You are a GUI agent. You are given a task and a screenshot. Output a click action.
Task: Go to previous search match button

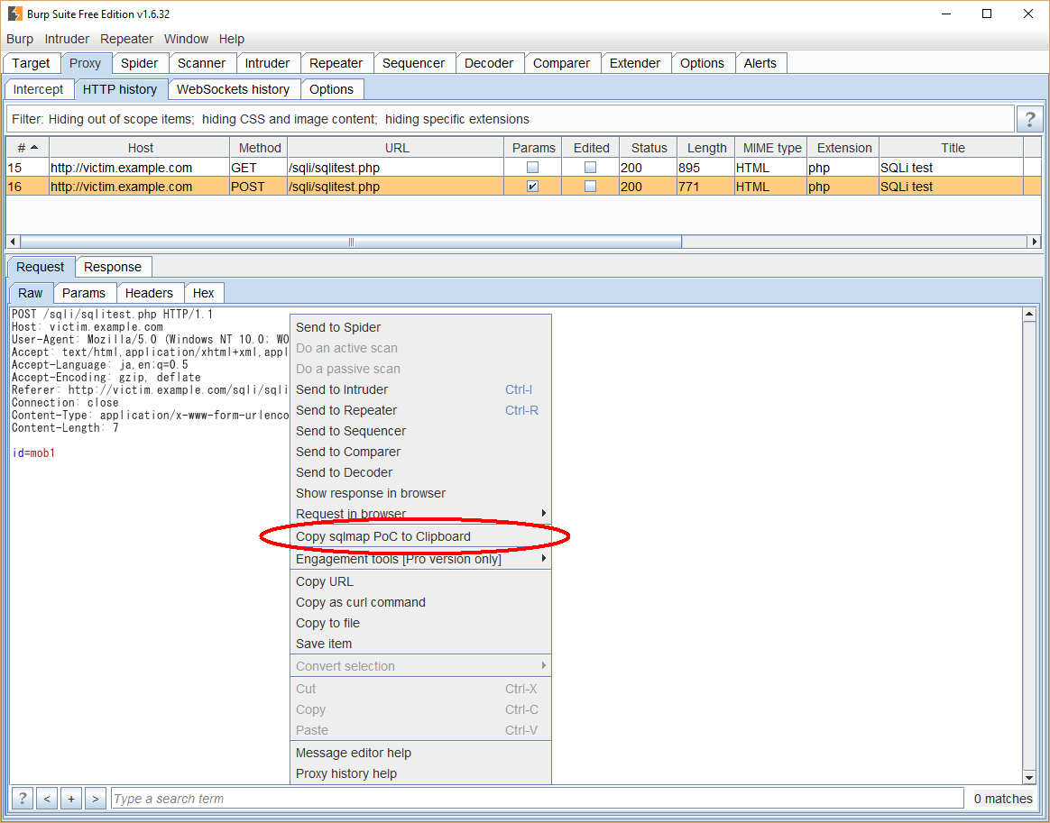coord(47,799)
